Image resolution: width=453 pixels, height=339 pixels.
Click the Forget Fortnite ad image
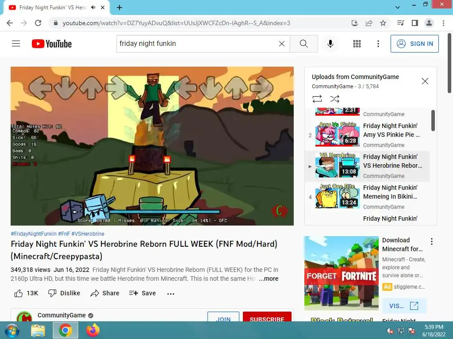(x=341, y=273)
